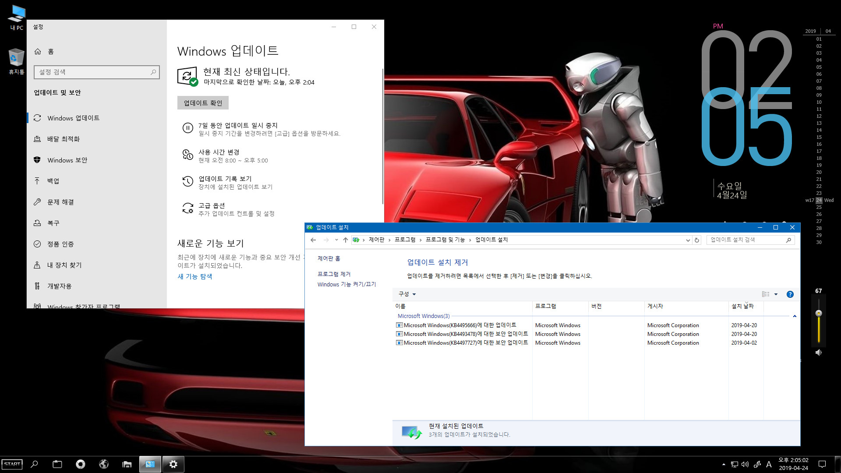The height and width of the screenshot is (473, 841).
Task: Click the Settings gear on taskbar
Action: [x=173, y=464]
